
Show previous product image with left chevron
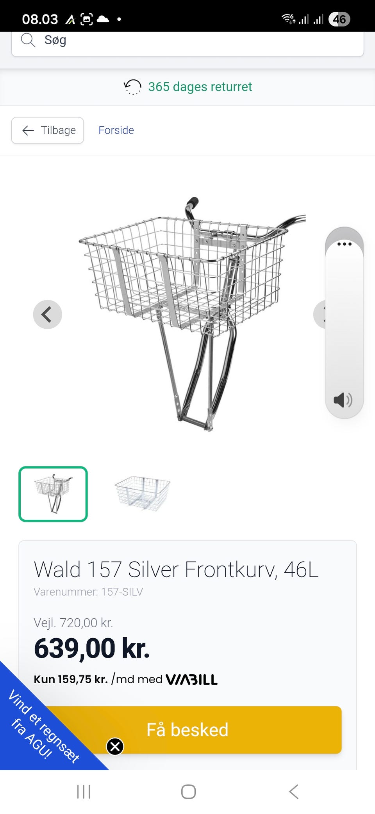point(47,314)
